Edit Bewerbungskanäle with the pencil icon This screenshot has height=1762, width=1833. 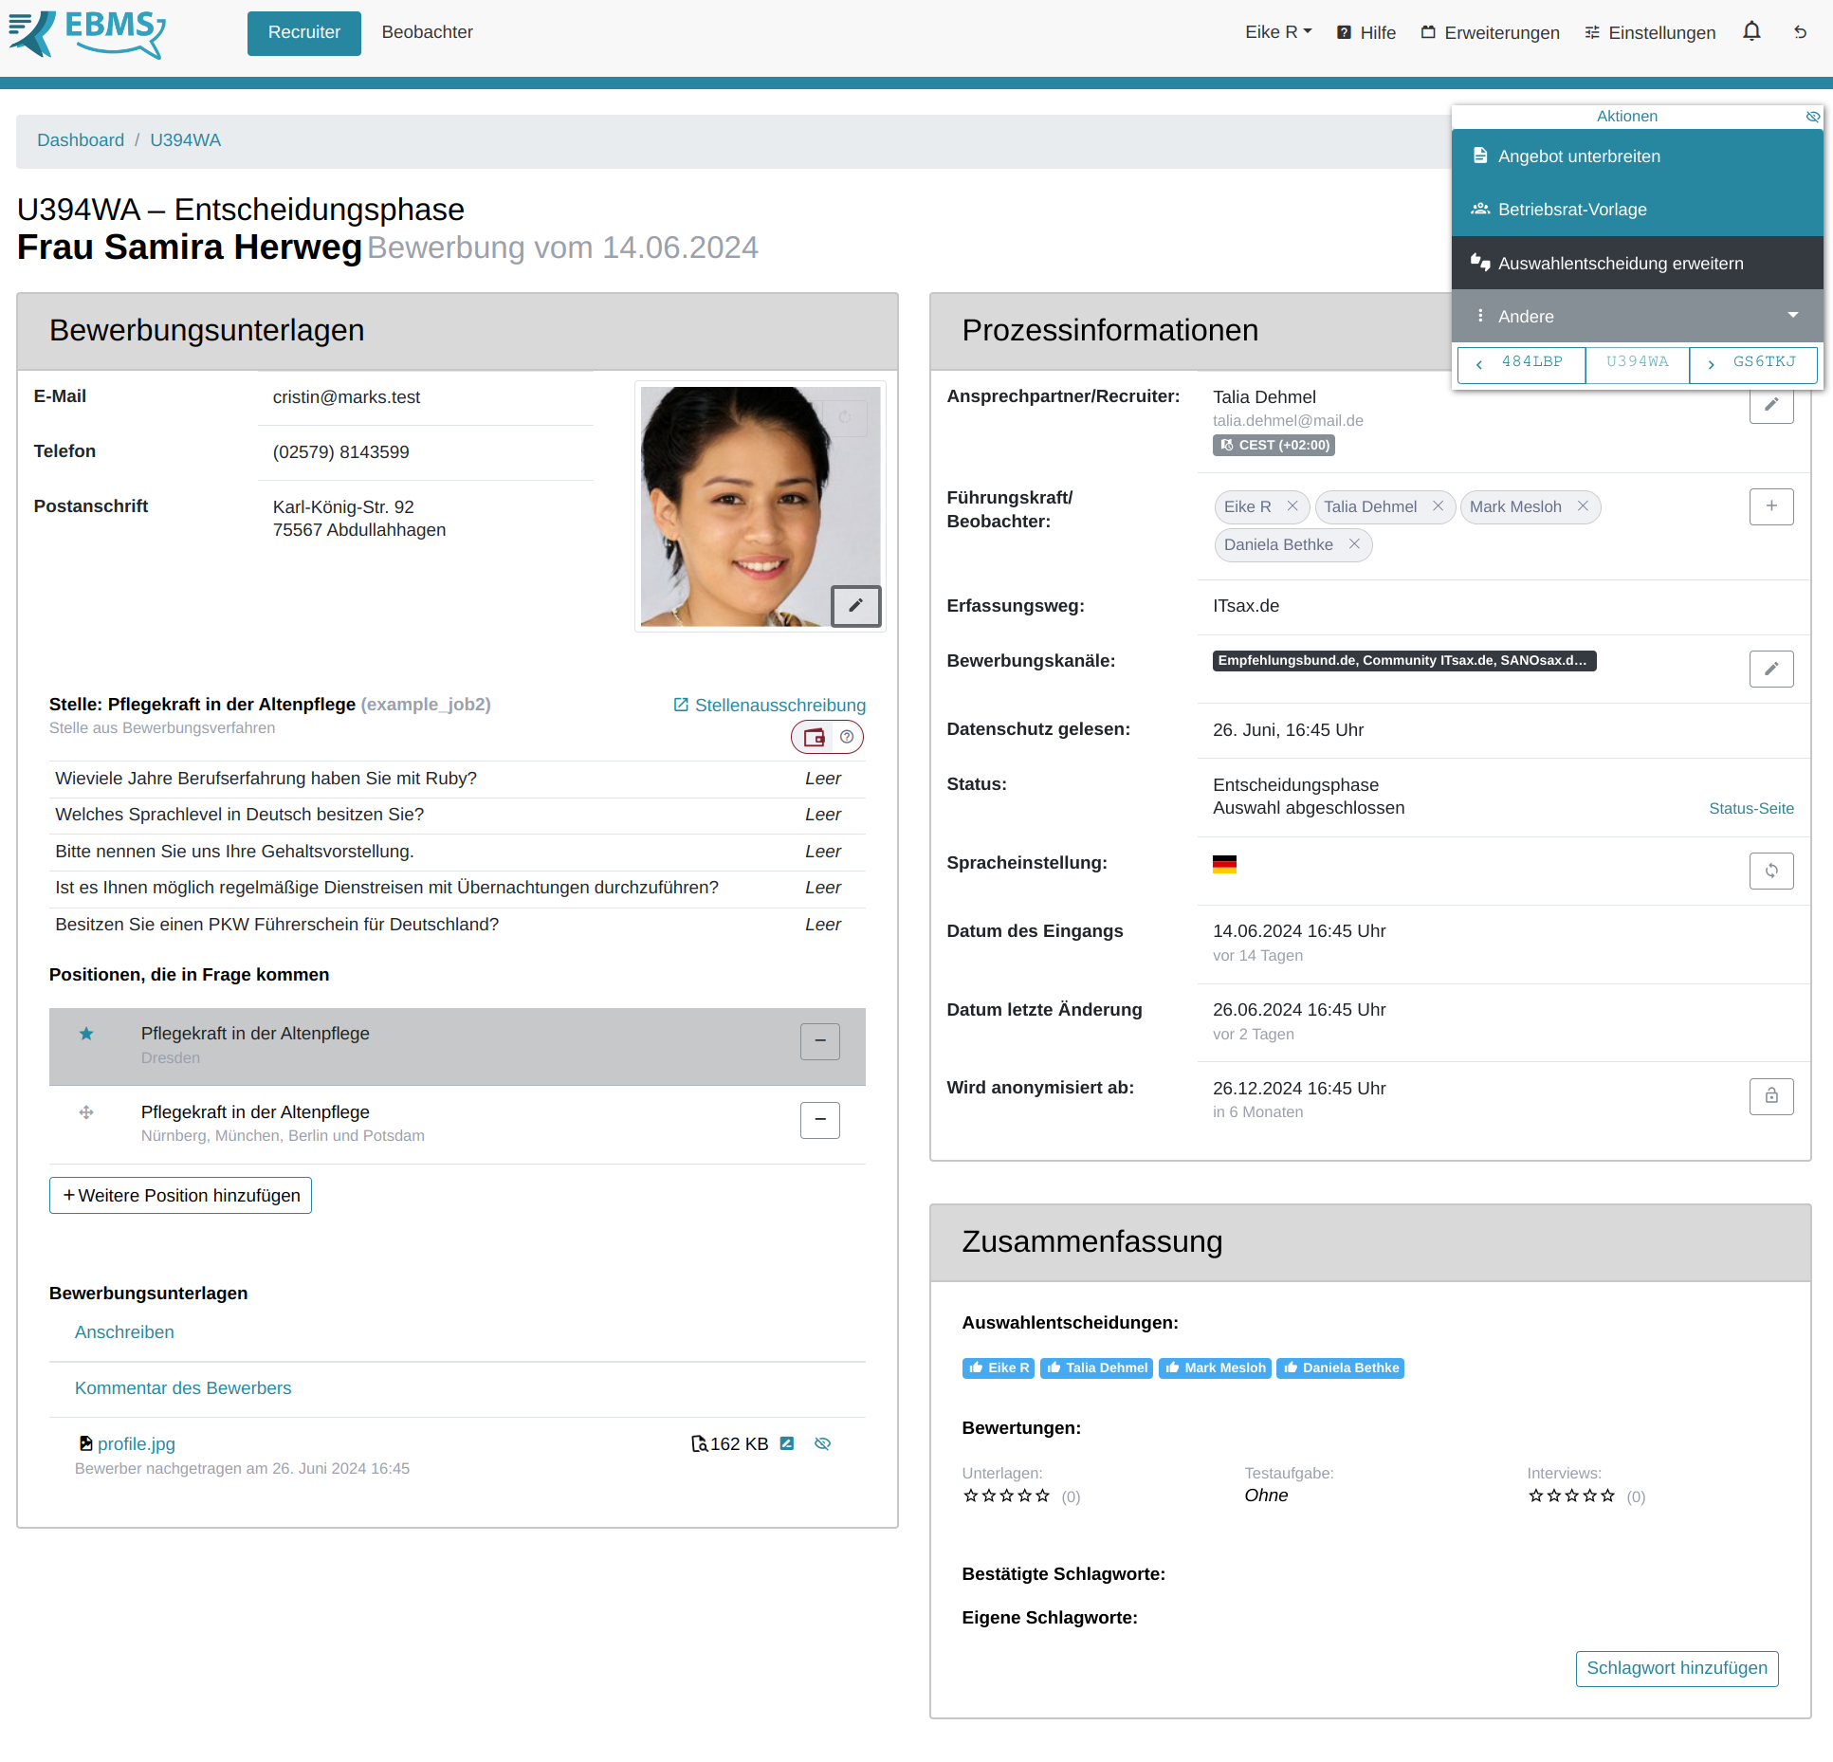click(1771, 669)
